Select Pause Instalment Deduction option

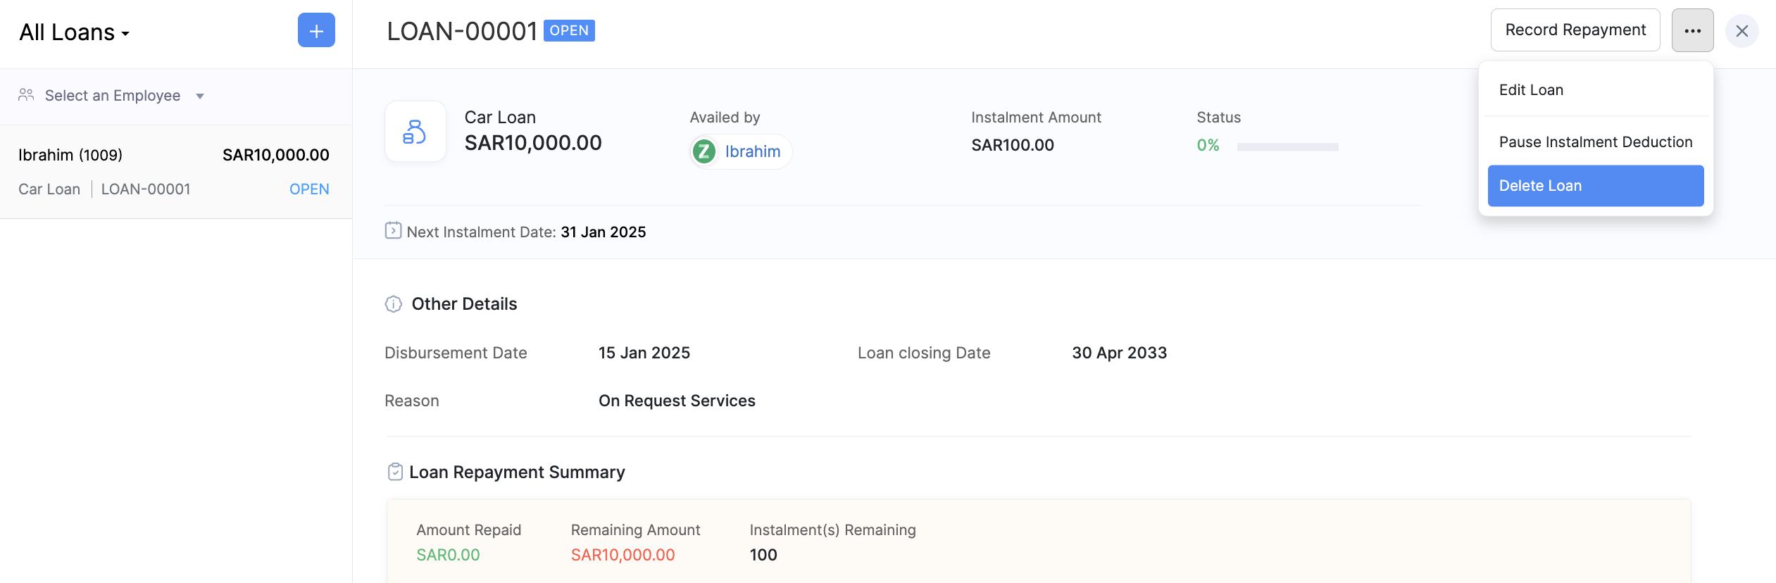coord(1595,142)
